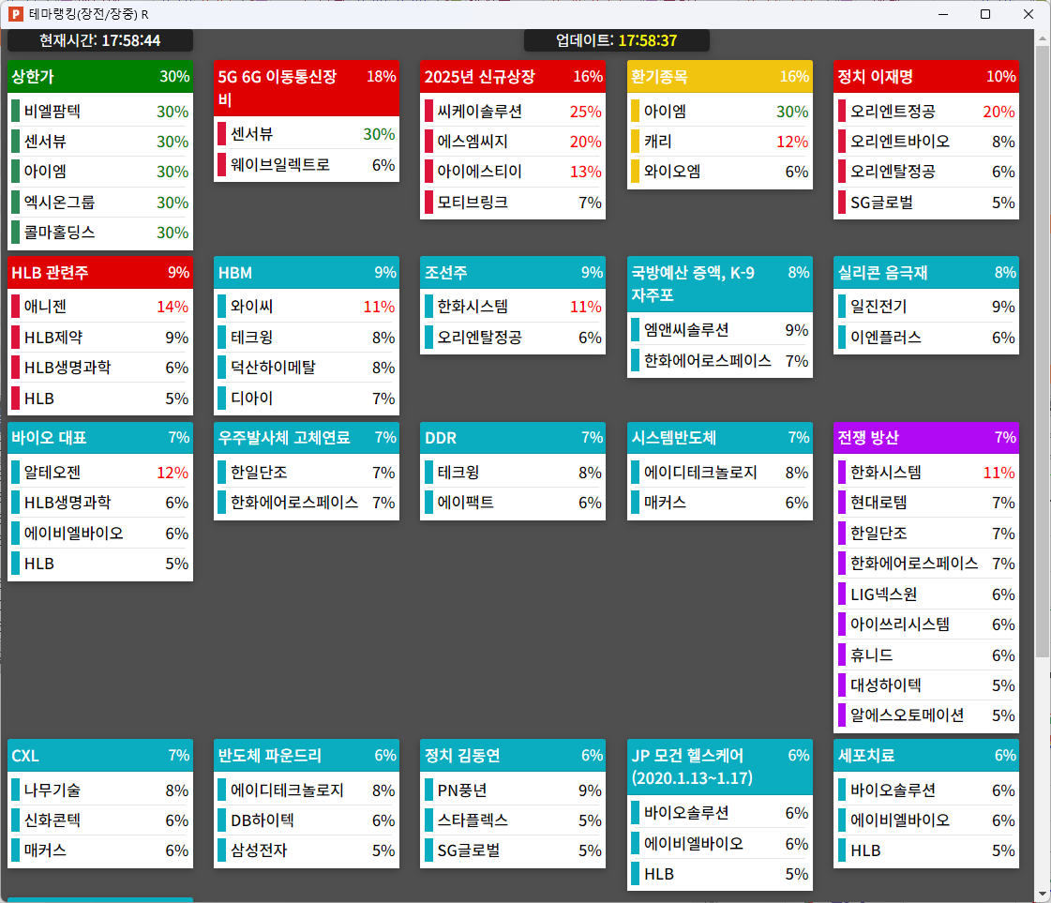1051x903 pixels.
Task: Click the 바이오 대표 theme header
Action: coord(100,438)
